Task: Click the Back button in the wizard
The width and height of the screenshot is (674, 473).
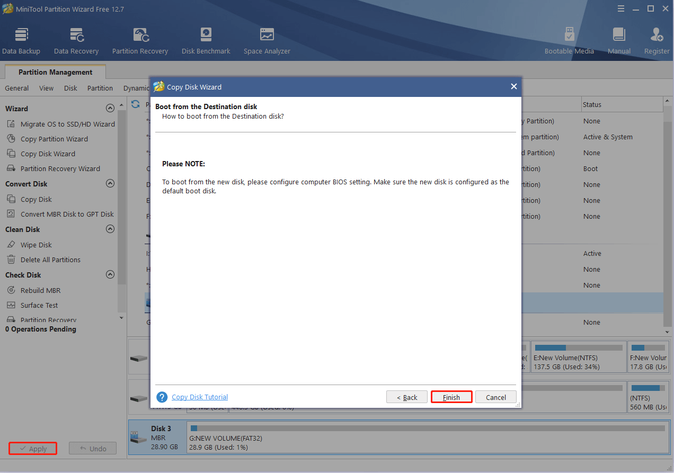Action: pos(407,397)
